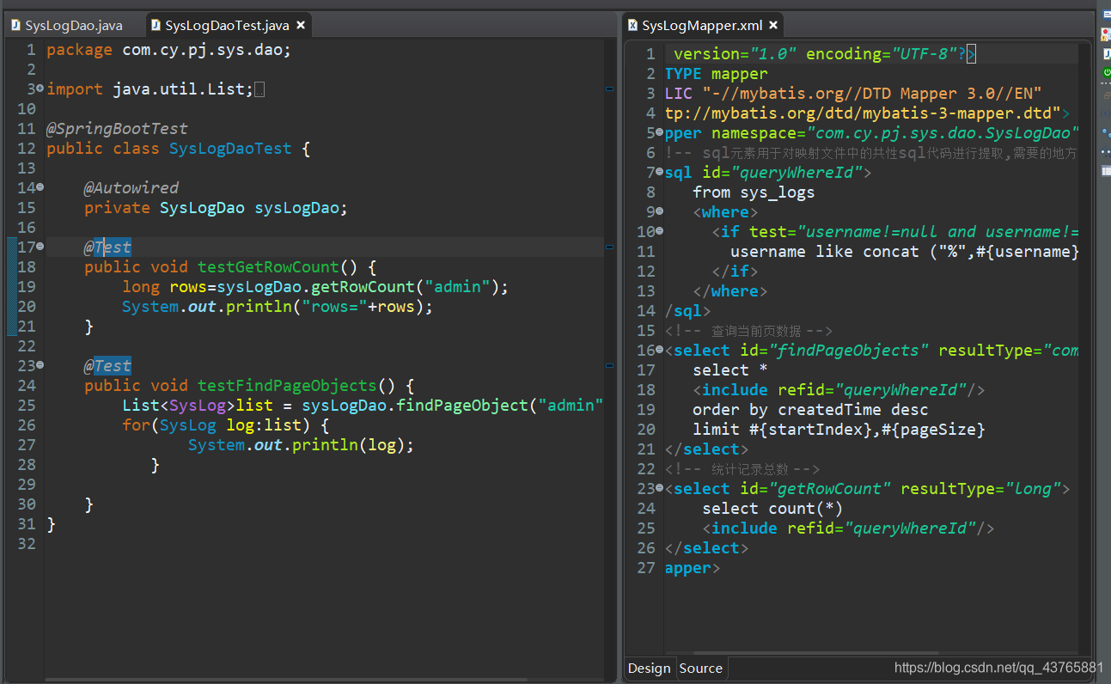This screenshot has width=1111, height=684.
Task: Click the mybatis-3-mapper.dtd URL text
Action: click(x=863, y=113)
